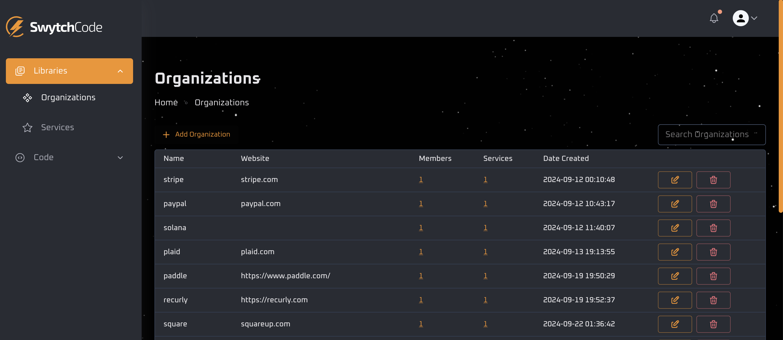Edit the stripe organization
Screen dimensions: 783x340
[x=675, y=180]
